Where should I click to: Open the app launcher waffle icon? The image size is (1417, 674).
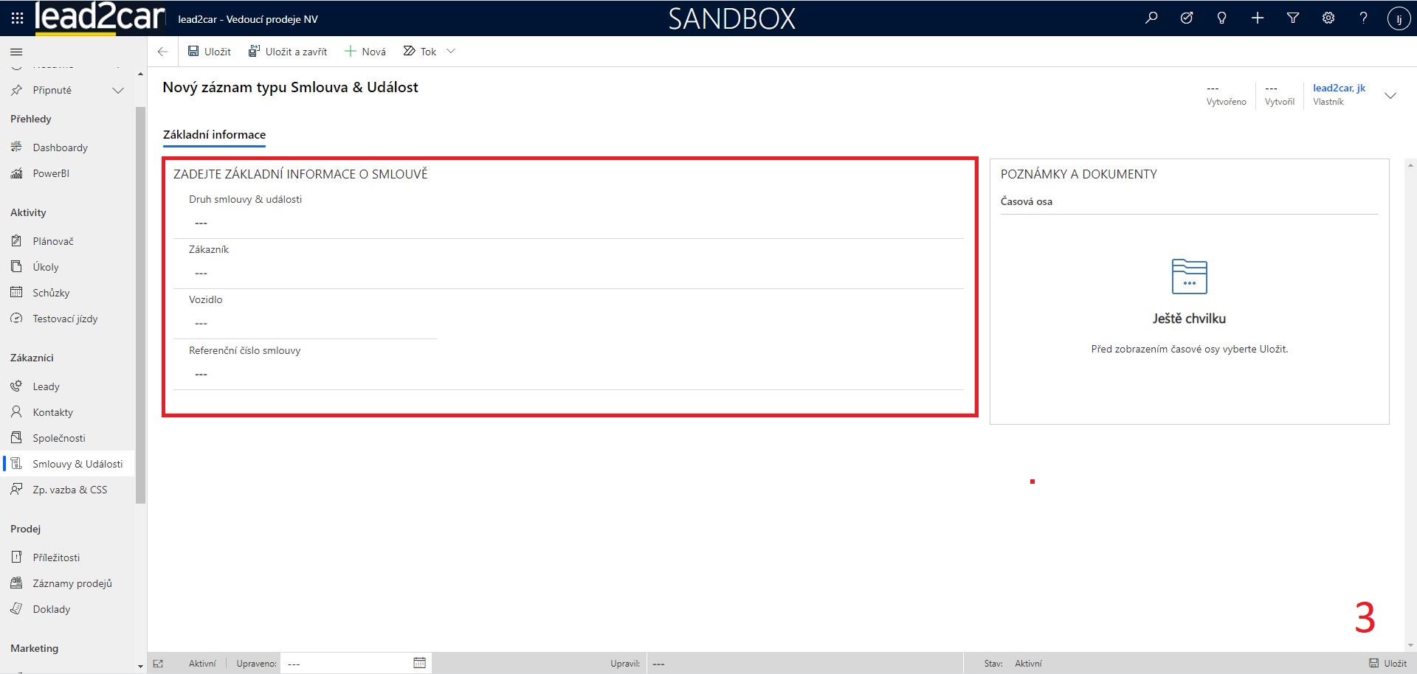[17, 18]
